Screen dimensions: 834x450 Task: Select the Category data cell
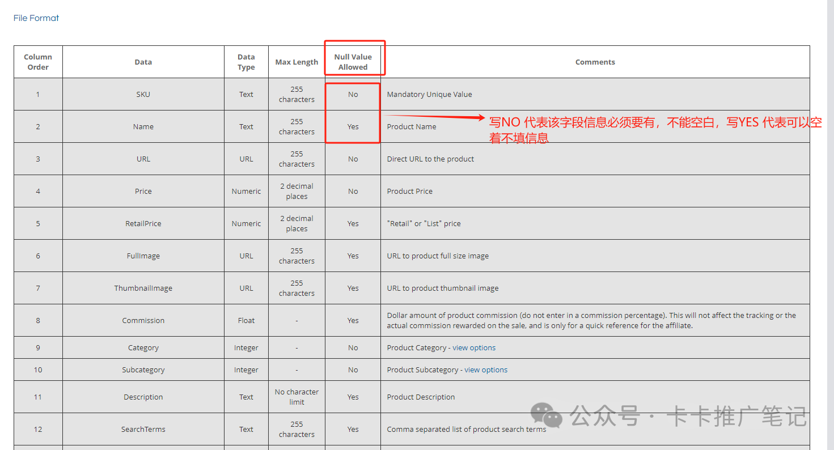click(143, 347)
